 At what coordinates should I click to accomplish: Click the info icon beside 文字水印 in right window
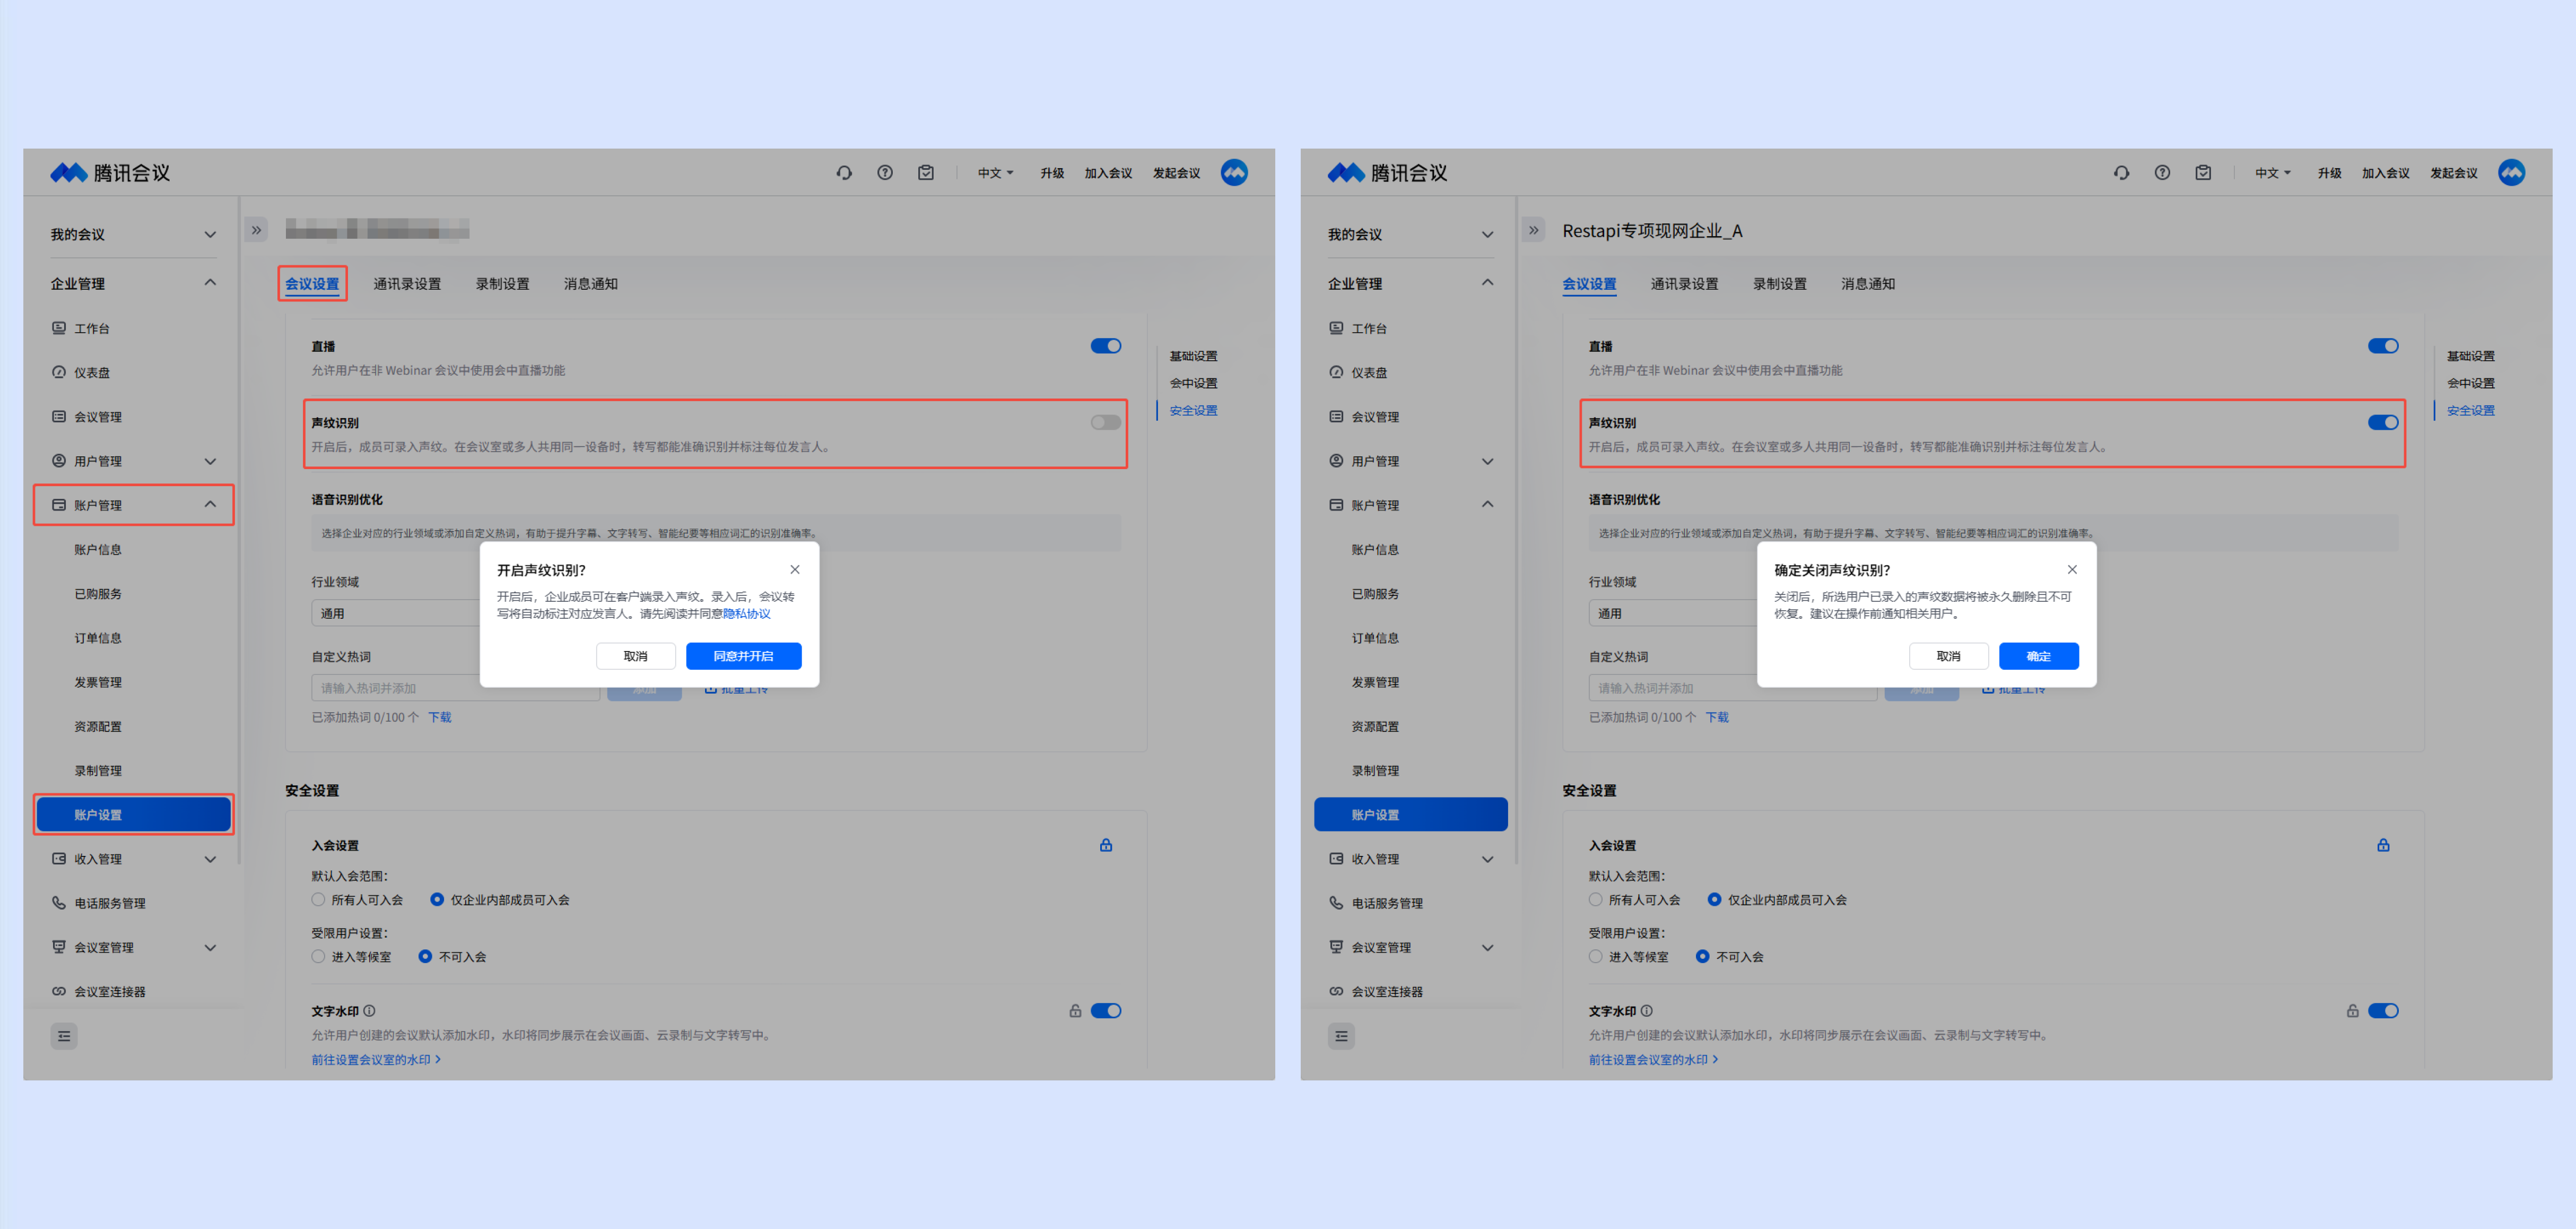tap(1646, 1011)
